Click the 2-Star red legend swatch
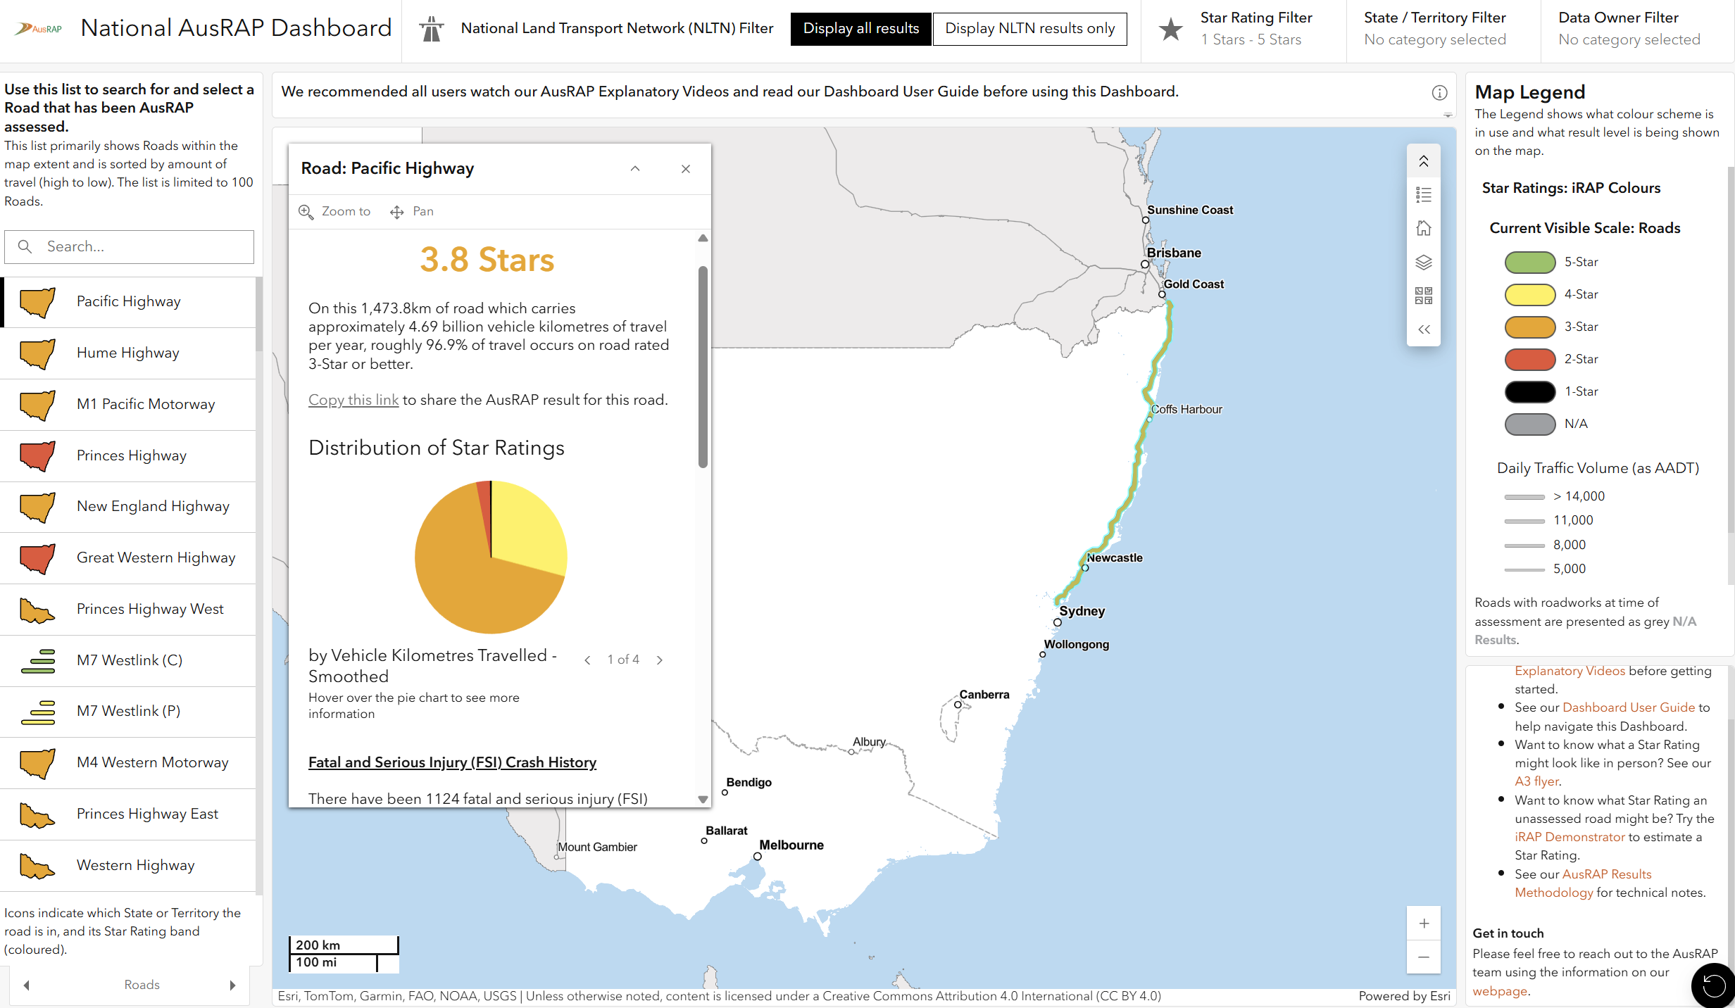This screenshot has width=1735, height=1008. [x=1529, y=360]
